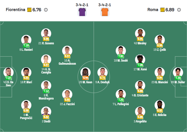Click the Roma team name
The height and width of the screenshot is (132, 187).
[153, 10]
